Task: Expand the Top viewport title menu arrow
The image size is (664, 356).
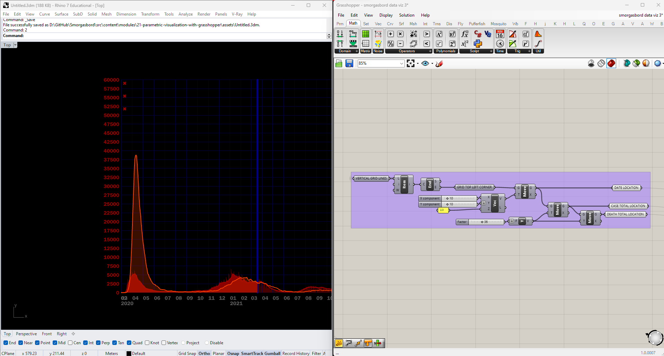Action: point(15,45)
